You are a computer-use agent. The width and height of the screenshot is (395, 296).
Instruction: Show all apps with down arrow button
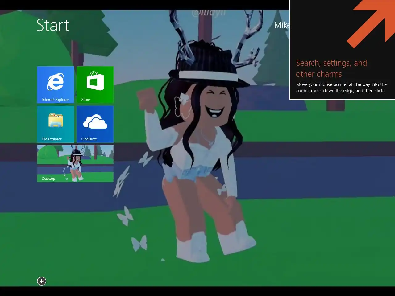tap(42, 281)
